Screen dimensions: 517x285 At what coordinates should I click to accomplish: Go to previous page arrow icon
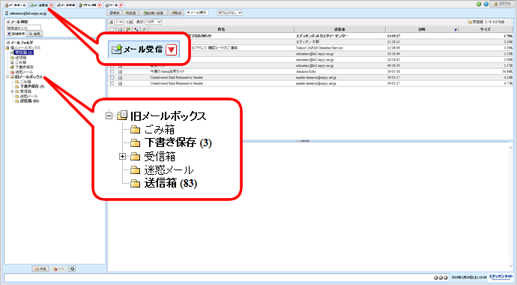point(111,22)
